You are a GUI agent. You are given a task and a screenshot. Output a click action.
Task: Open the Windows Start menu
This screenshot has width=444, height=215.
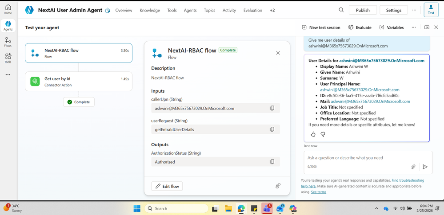[x=137, y=208]
